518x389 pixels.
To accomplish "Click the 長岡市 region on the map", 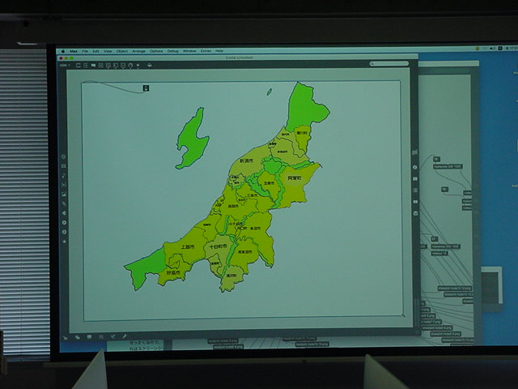I will 233,206.
